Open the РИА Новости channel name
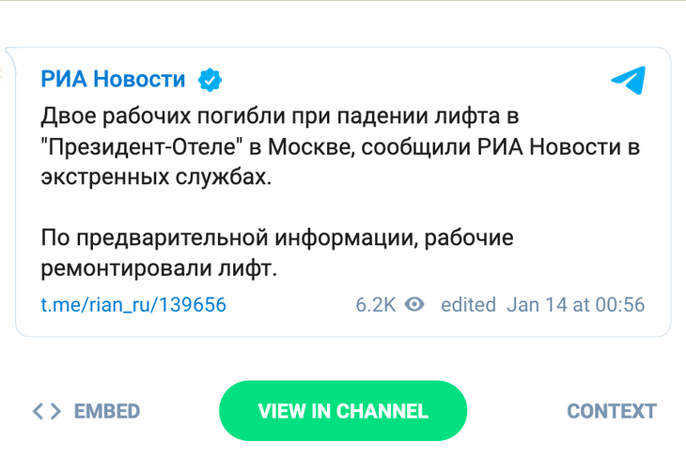686x457 pixels. coord(113,80)
